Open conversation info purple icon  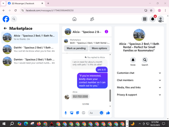pyautogui.click(x=106, y=31)
